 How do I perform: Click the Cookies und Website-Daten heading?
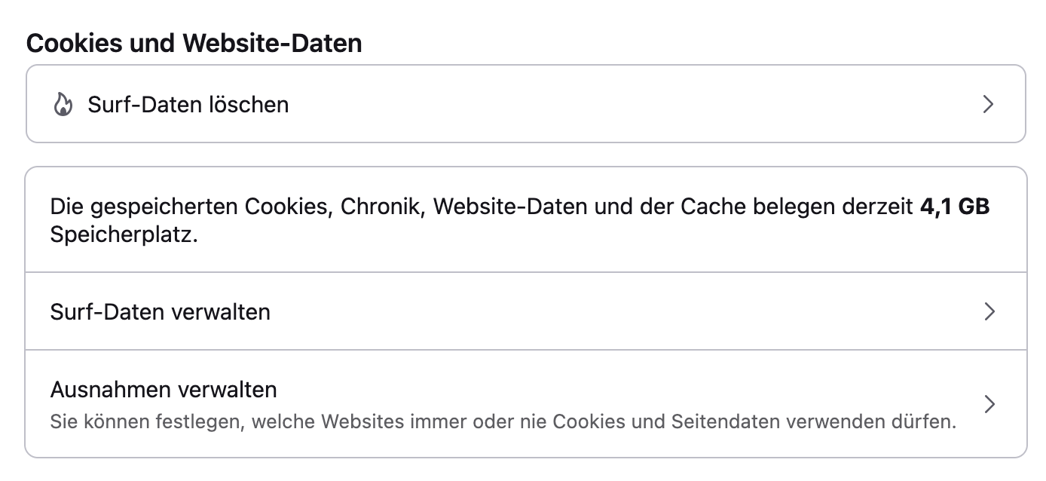tap(194, 43)
